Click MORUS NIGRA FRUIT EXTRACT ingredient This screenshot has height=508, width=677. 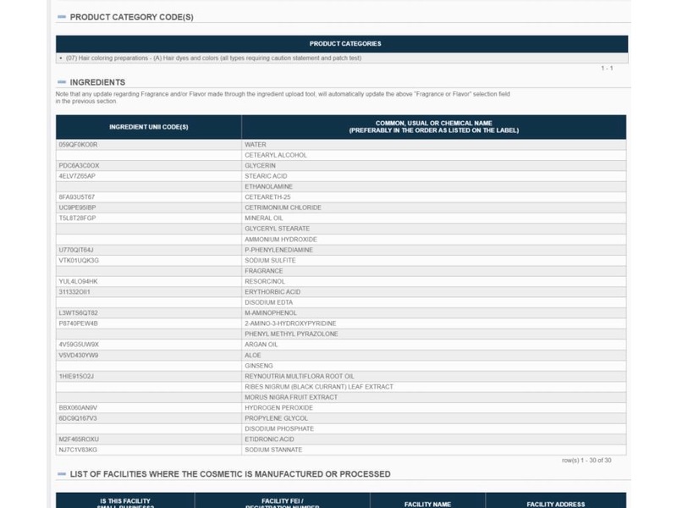click(291, 397)
